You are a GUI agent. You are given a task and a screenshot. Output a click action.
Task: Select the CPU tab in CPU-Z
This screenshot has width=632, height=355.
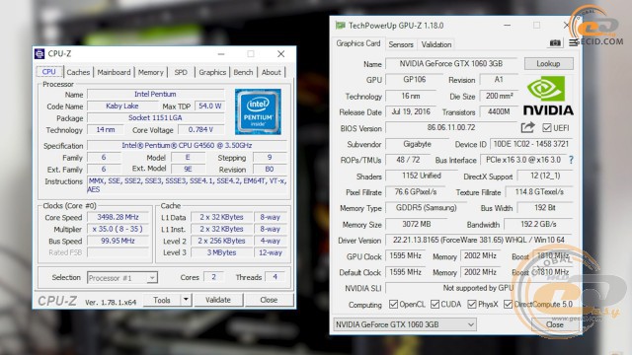pyautogui.click(x=48, y=72)
